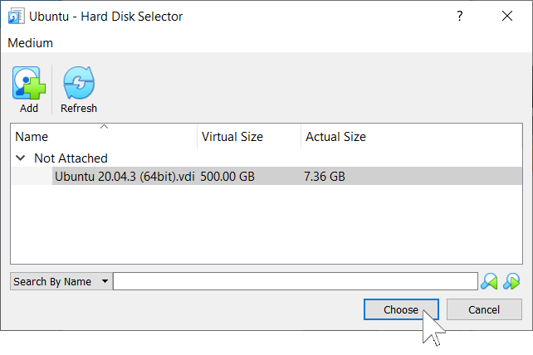Close the Hard Disk Selector dialog

[x=507, y=16]
